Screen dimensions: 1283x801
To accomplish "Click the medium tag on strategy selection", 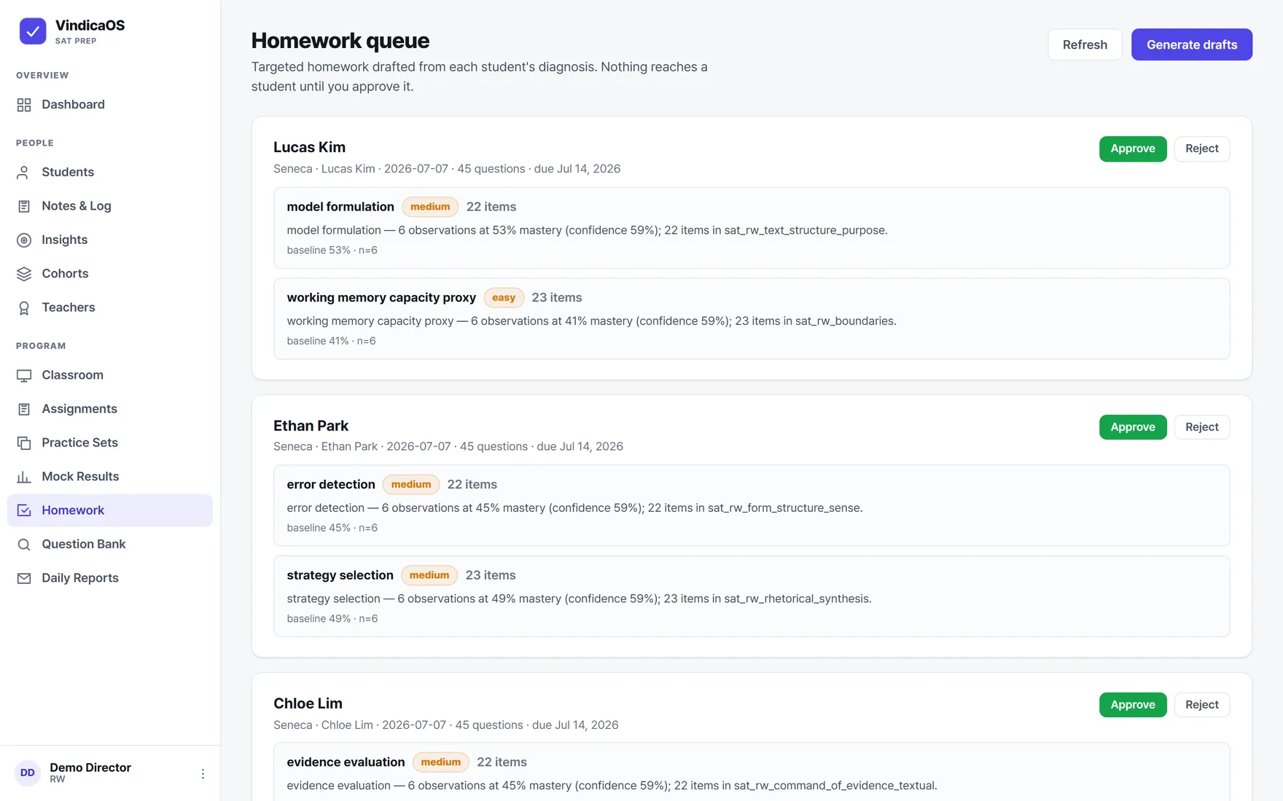I will pyautogui.click(x=429, y=575).
